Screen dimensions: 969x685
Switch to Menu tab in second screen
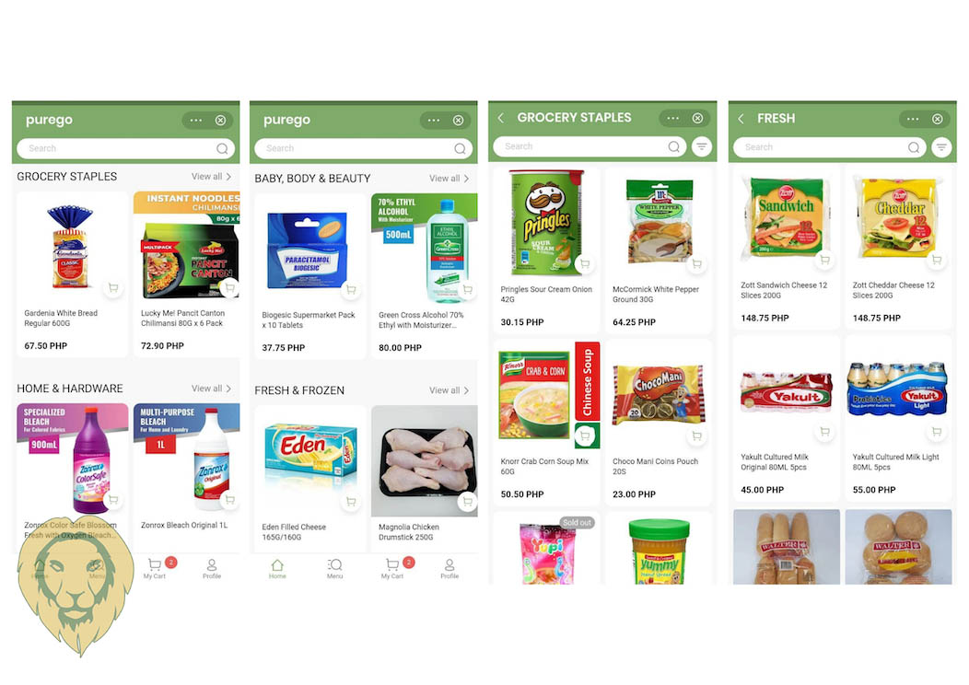pyautogui.click(x=335, y=569)
